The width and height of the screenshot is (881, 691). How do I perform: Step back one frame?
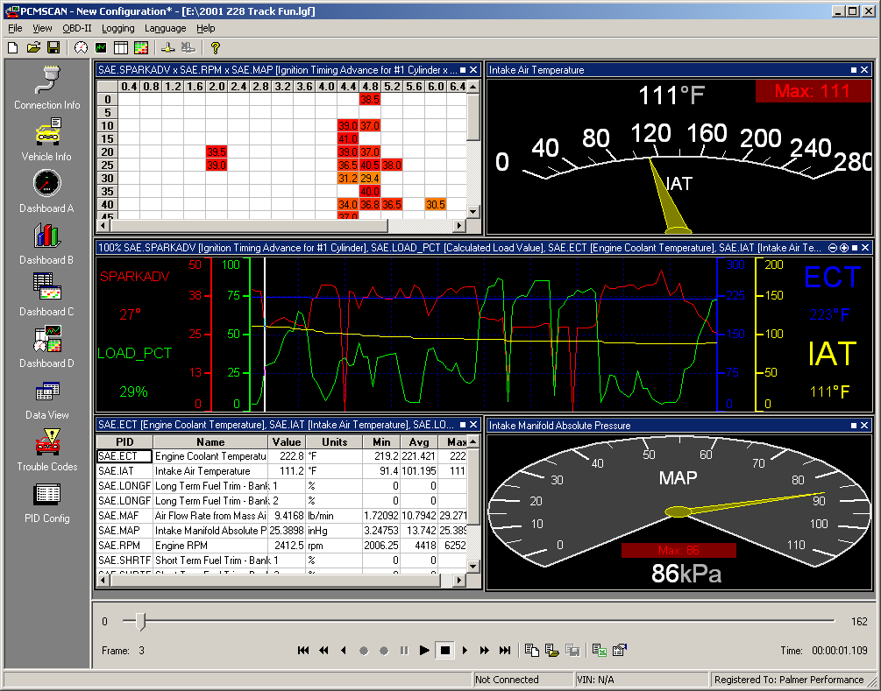[344, 650]
